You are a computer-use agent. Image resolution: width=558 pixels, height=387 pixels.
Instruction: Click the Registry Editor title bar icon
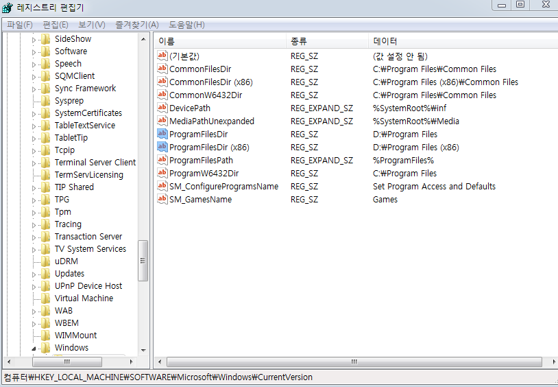coord(8,8)
